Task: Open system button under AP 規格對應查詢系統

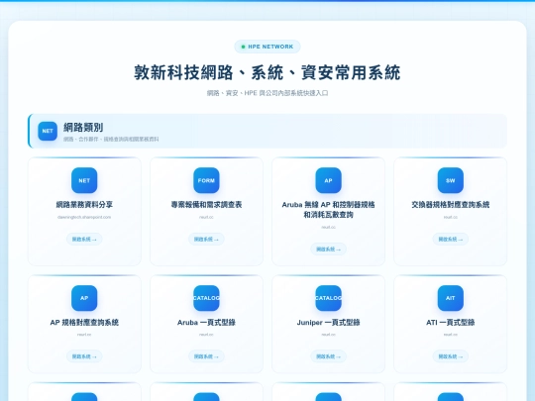Action: (84, 356)
